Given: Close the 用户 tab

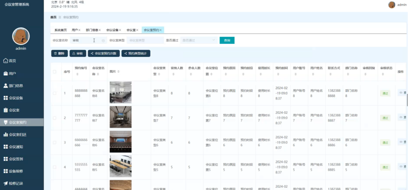Looking at the screenshot, I should (x=79, y=30).
